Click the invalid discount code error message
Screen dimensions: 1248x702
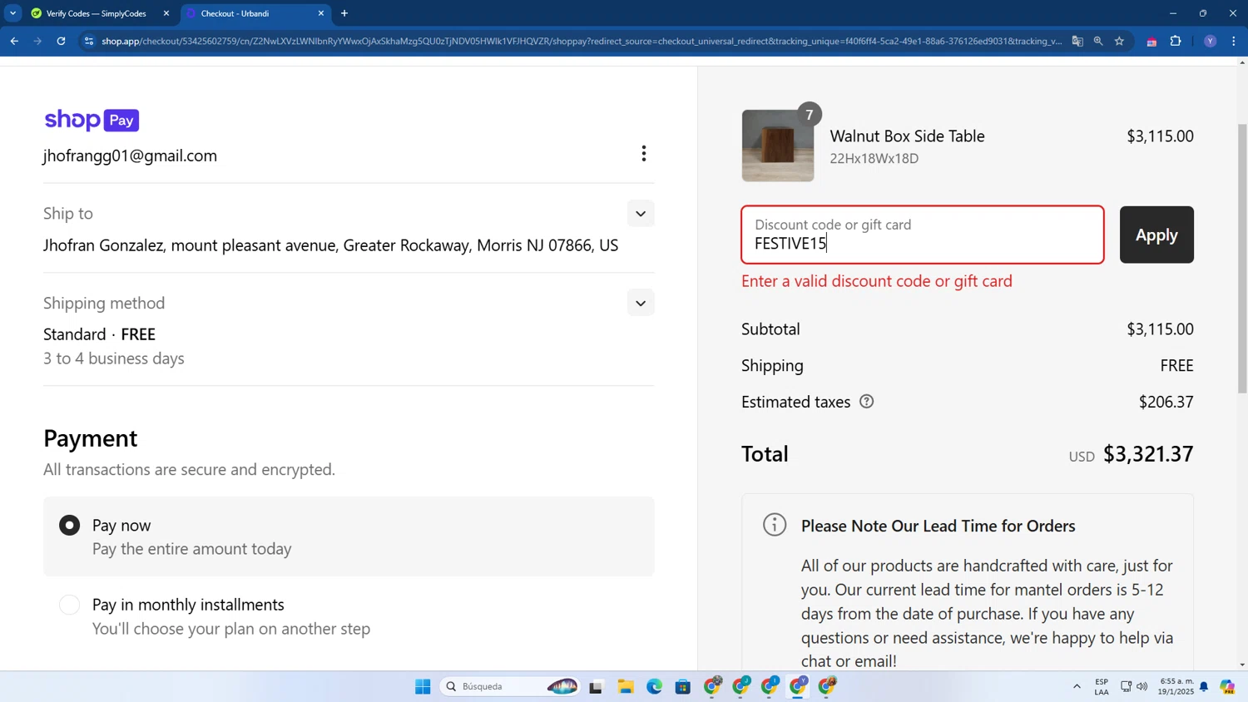(877, 281)
